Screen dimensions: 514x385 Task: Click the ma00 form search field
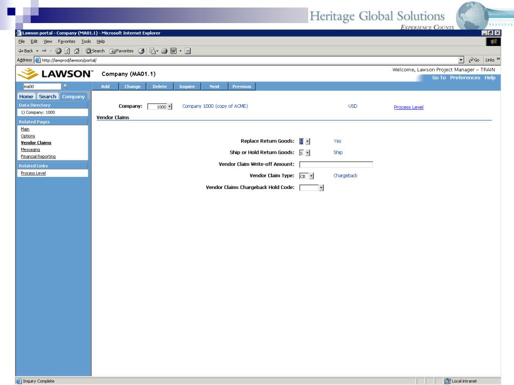point(42,86)
